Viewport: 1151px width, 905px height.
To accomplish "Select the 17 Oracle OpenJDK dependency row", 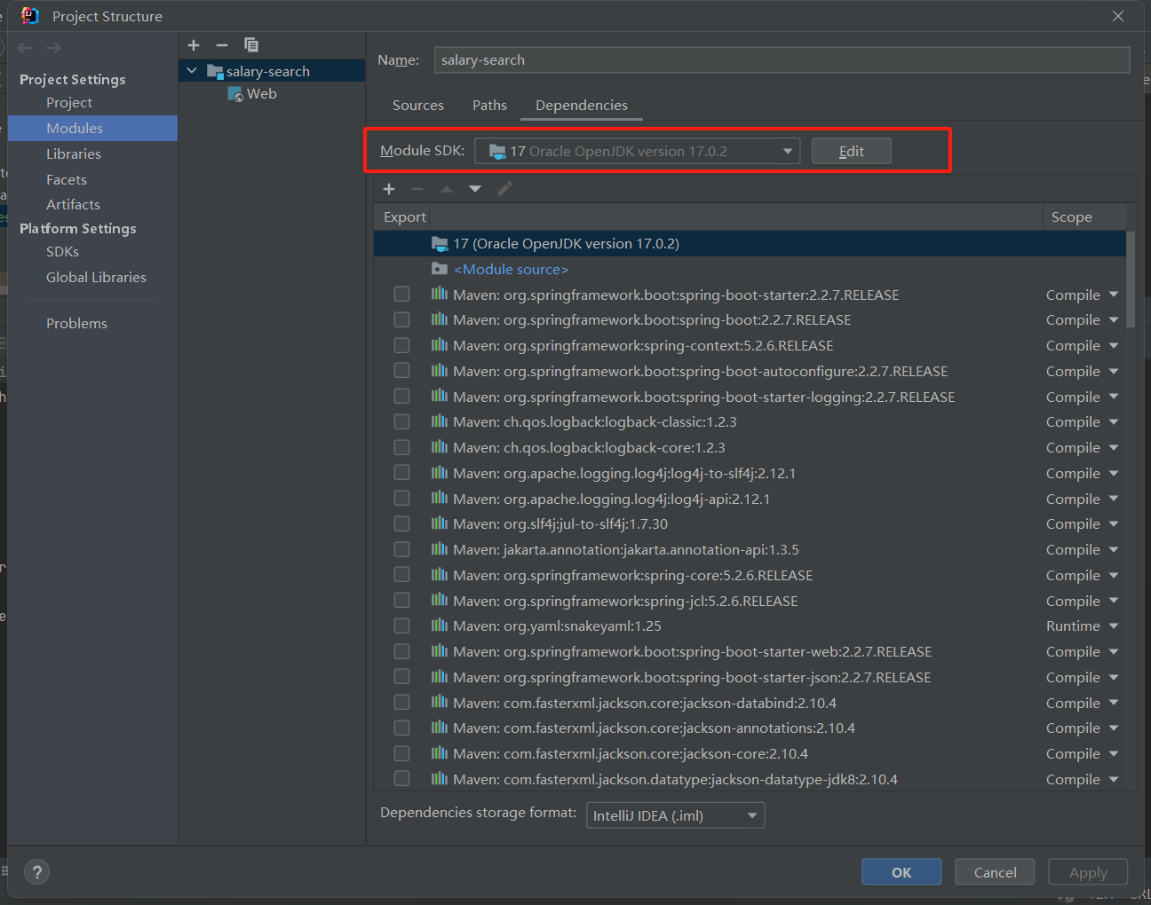I will pos(750,243).
